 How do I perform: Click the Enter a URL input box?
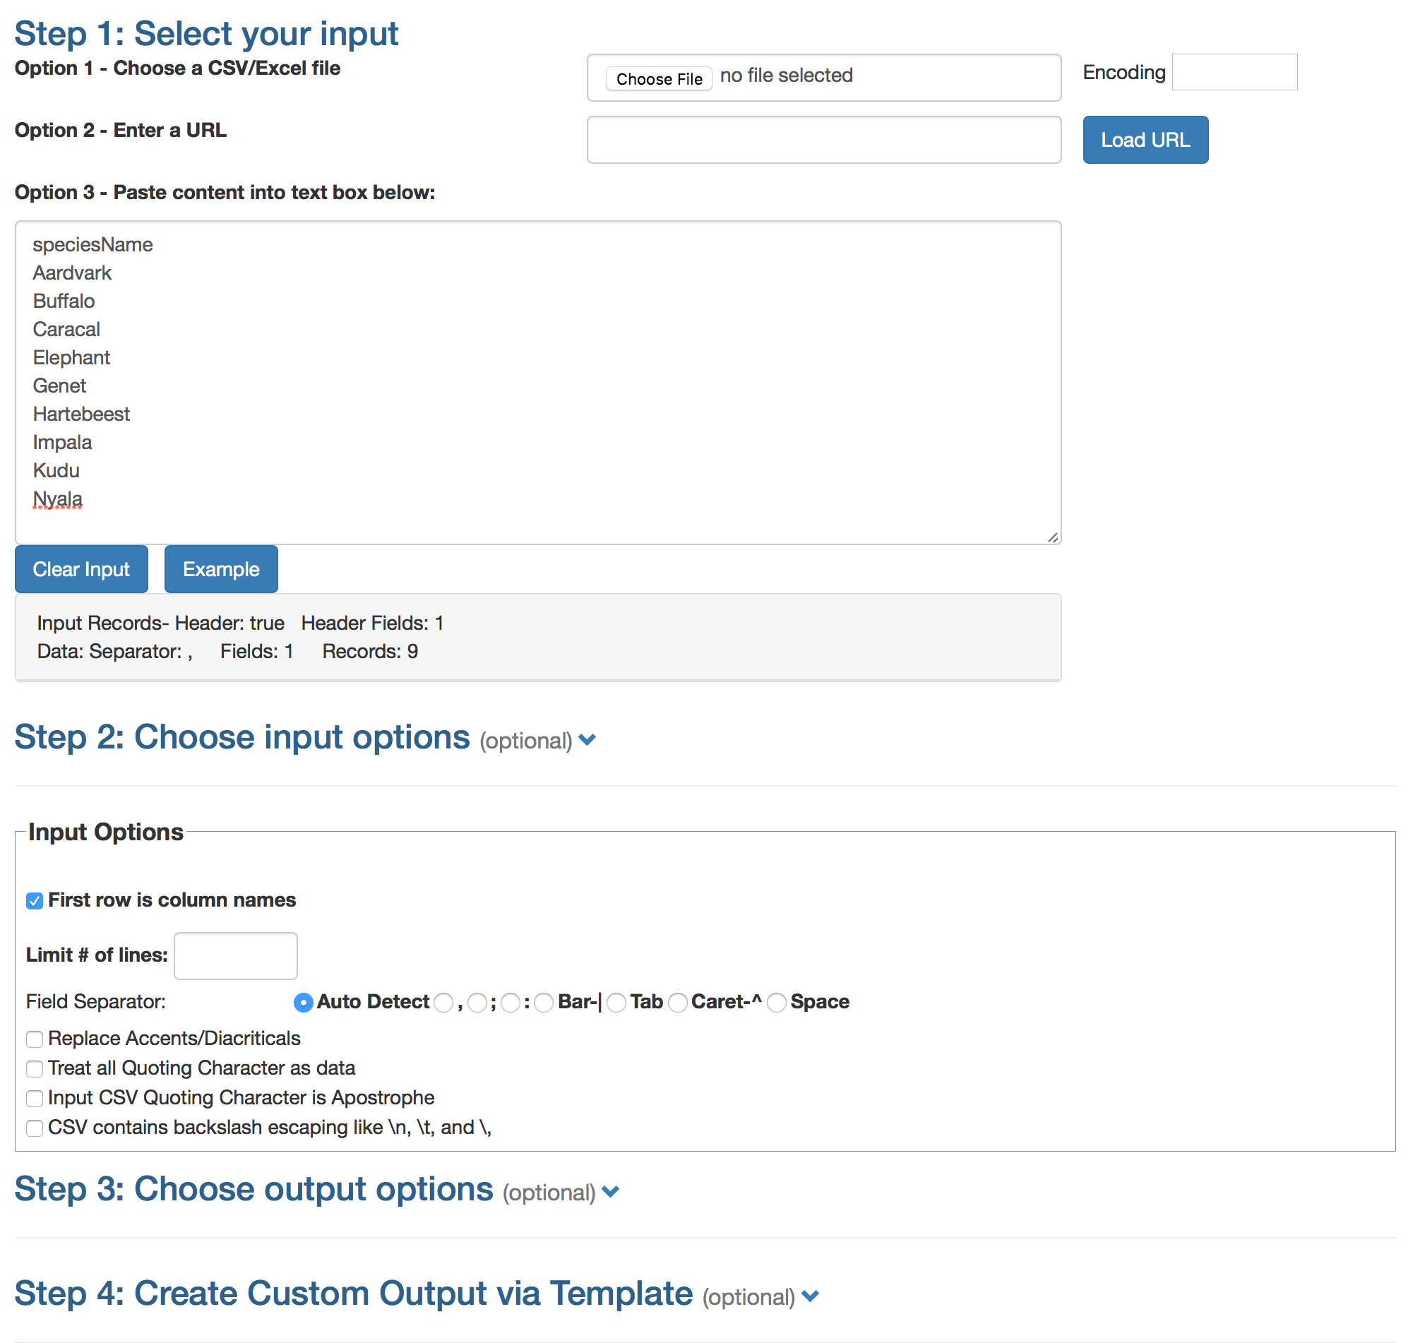pos(823,140)
